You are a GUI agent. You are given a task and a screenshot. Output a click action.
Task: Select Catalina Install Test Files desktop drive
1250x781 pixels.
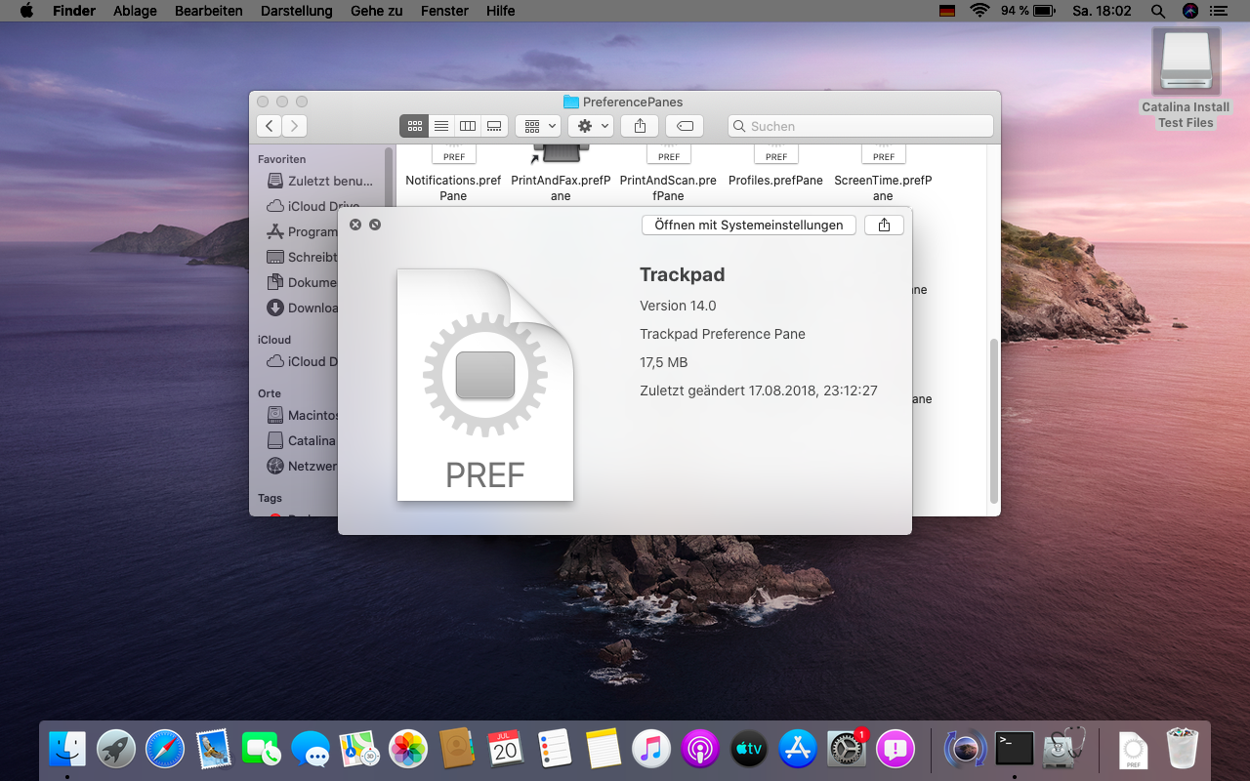(1186, 78)
